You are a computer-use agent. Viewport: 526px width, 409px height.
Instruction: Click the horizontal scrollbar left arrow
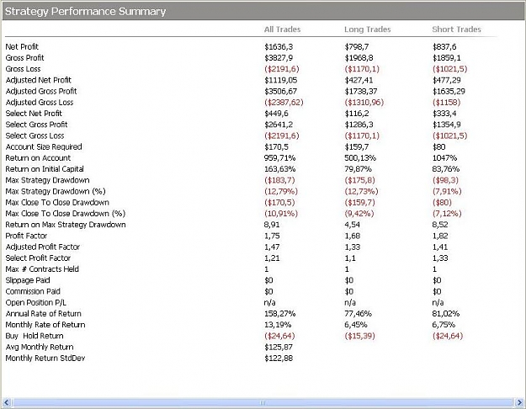(x=7, y=402)
